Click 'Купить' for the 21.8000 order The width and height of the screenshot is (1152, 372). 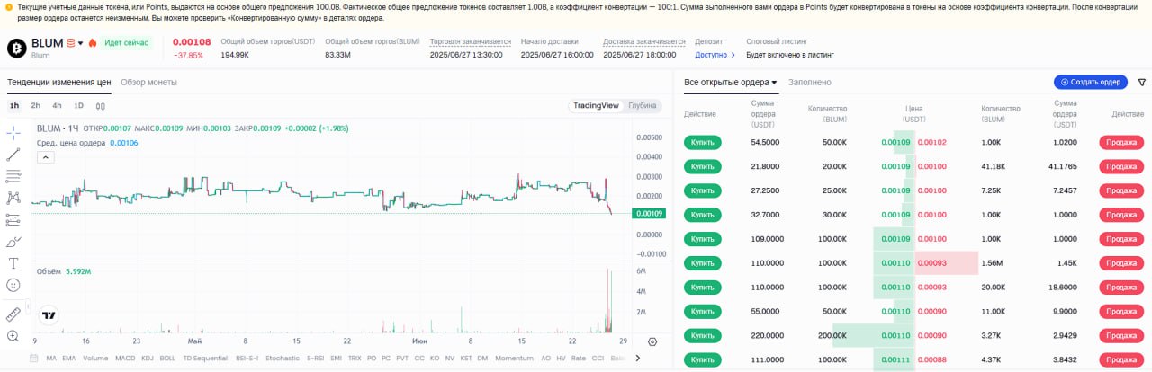click(703, 166)
